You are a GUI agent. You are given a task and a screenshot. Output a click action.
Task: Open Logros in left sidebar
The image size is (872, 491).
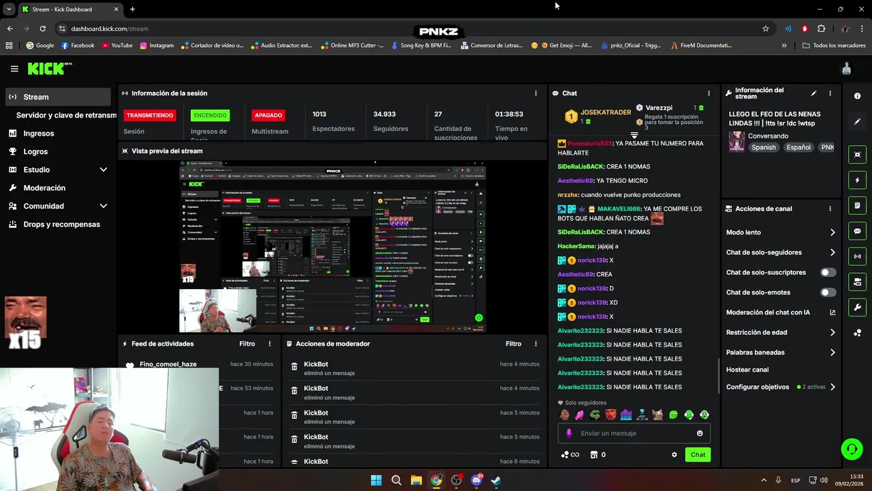pos(59,151)
